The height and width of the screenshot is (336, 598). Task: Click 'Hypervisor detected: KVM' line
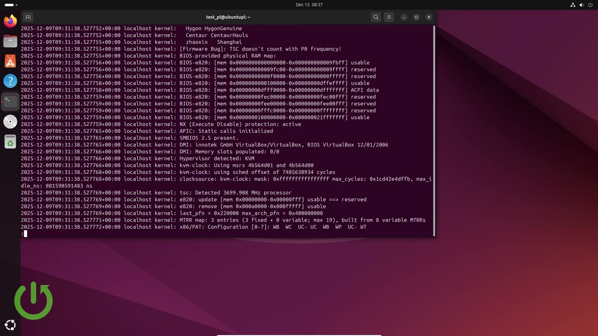pos(137,159)
